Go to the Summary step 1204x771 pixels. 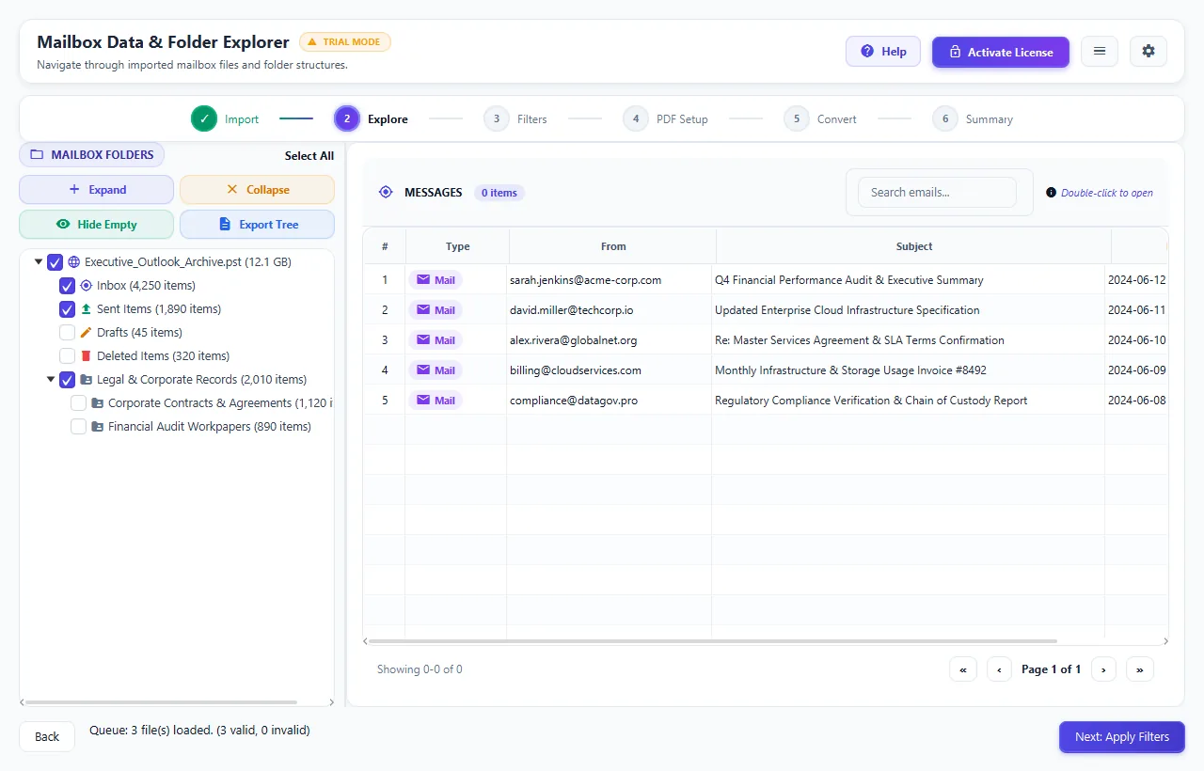tap(973, 119)
